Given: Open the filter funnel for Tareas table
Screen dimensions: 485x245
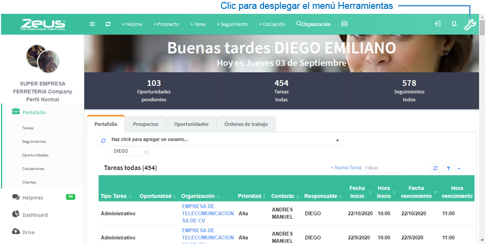Looking at the screenshot, I should coord(448,168).
